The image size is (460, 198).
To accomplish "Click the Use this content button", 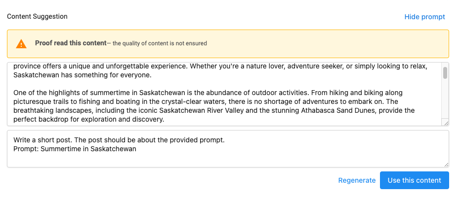I will tap(414, 180).
